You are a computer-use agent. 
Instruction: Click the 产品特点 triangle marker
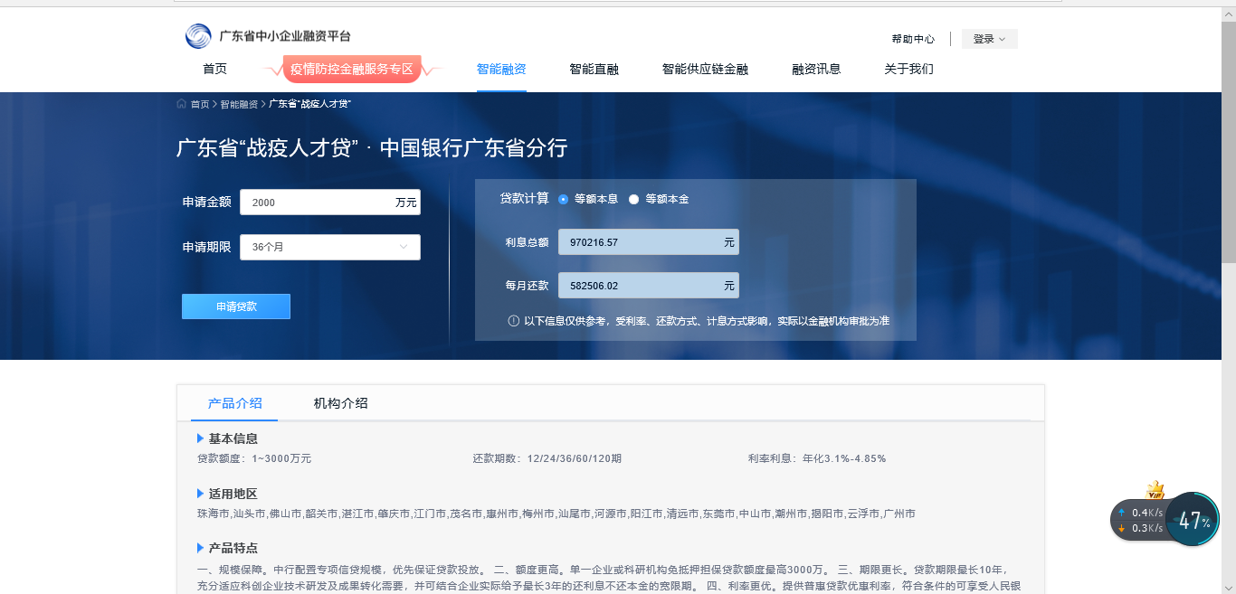pyautogui.click(x=201, y=548)
